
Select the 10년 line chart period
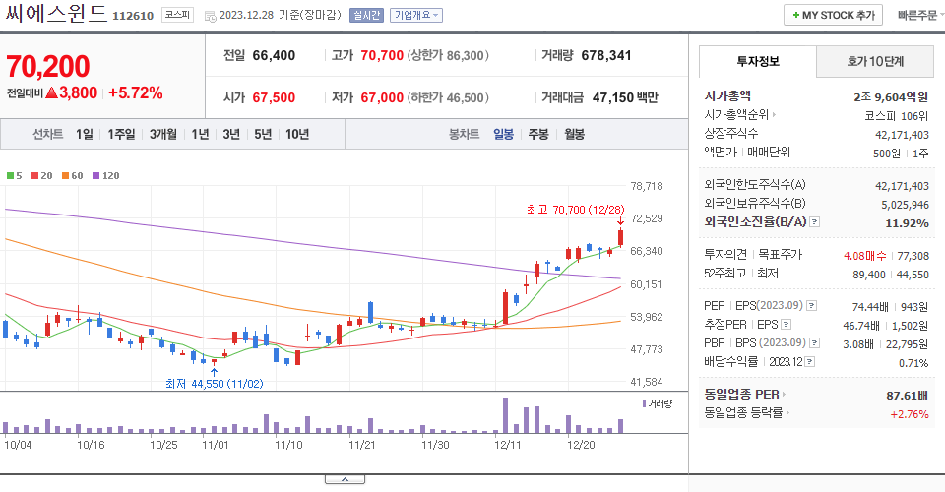(x=297, y=134)
